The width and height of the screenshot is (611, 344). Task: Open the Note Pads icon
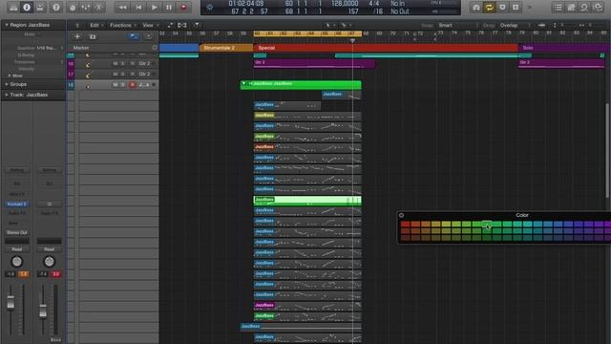pos(571,7)
